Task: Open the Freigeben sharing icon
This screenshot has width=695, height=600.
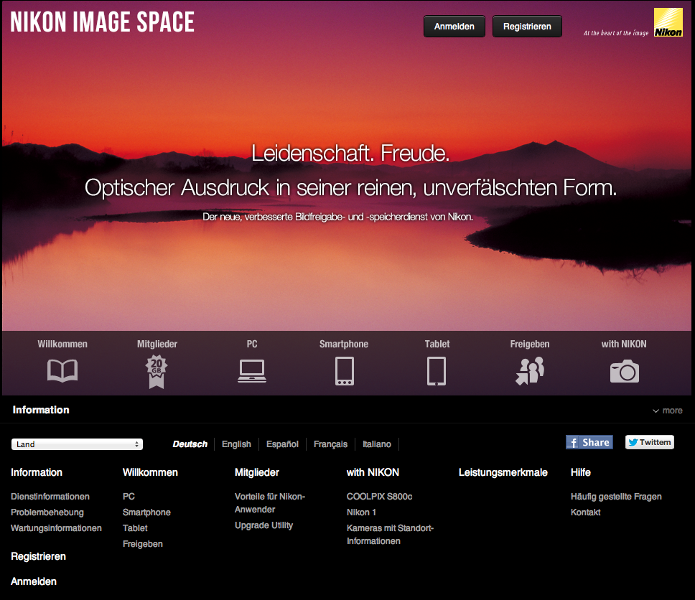Action: tap(530, 371)
